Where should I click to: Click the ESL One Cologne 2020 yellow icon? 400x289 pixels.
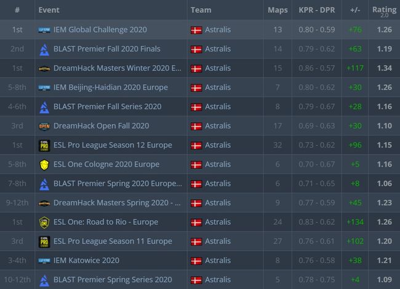point(44,164)
